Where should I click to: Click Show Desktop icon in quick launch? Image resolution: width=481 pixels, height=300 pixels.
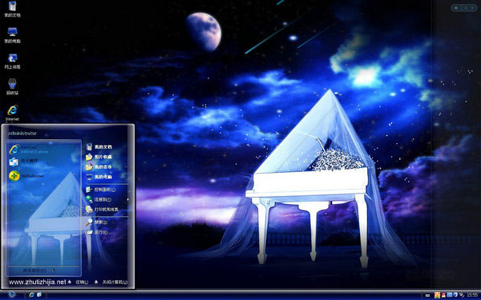pyautogui.click(x=39, y=294)
